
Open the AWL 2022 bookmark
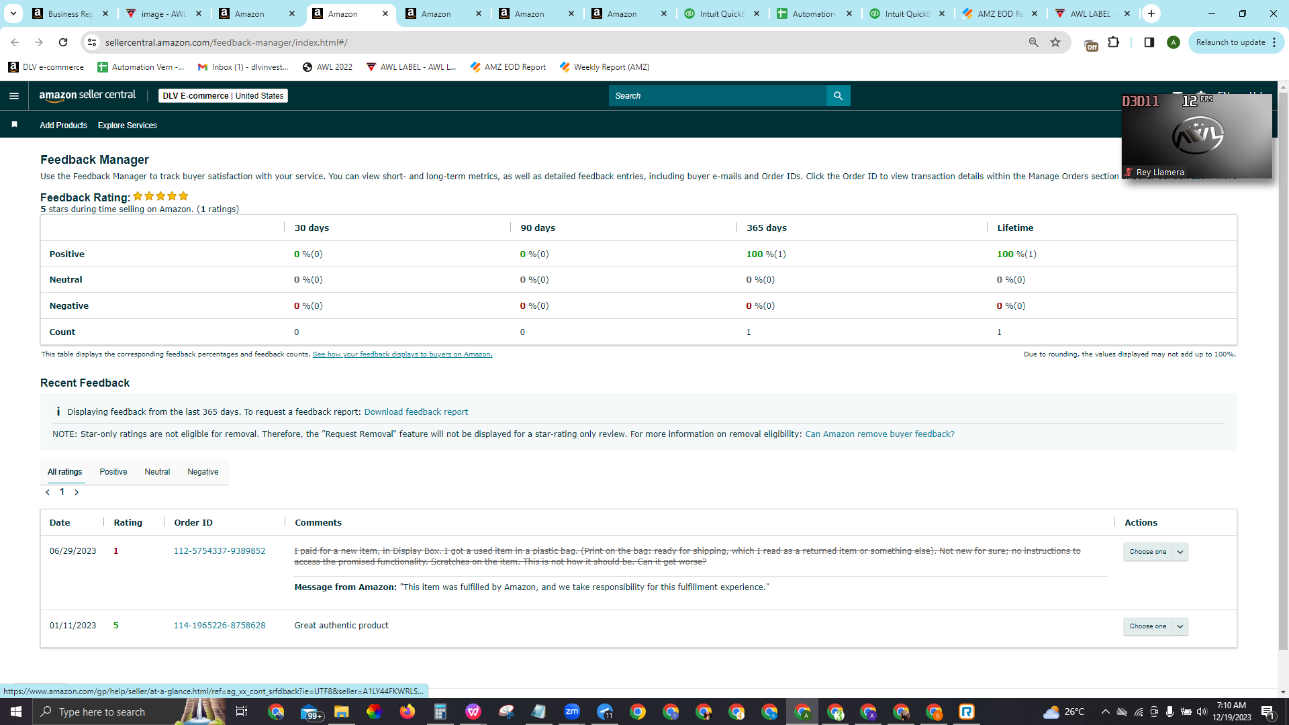(x=328, y=67)
